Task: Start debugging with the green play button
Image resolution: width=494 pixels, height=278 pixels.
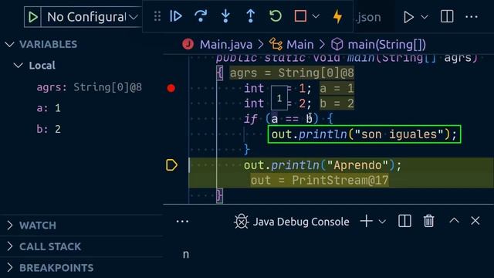Action: tap(33, 17)
